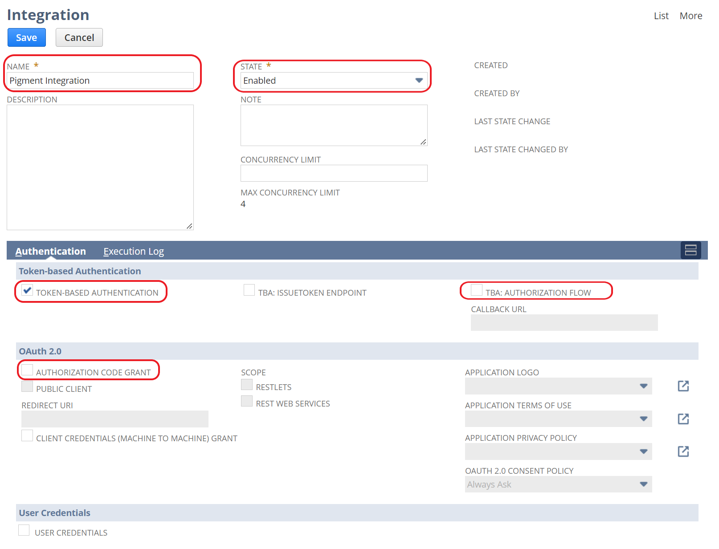Click inside the Note text area

[334, 125]
